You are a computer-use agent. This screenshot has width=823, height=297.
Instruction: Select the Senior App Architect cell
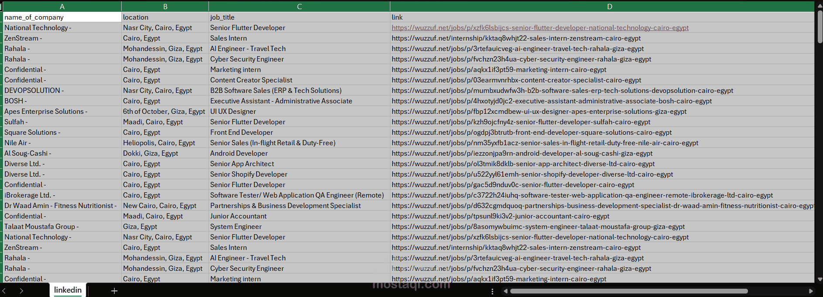299,164
